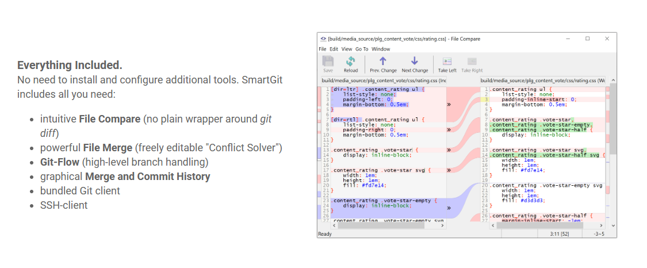Viewport: 647px width, 268px height.
Task: Click left-scroll arrow of right pane scrollbar
Action: click(x=492, y=225)
